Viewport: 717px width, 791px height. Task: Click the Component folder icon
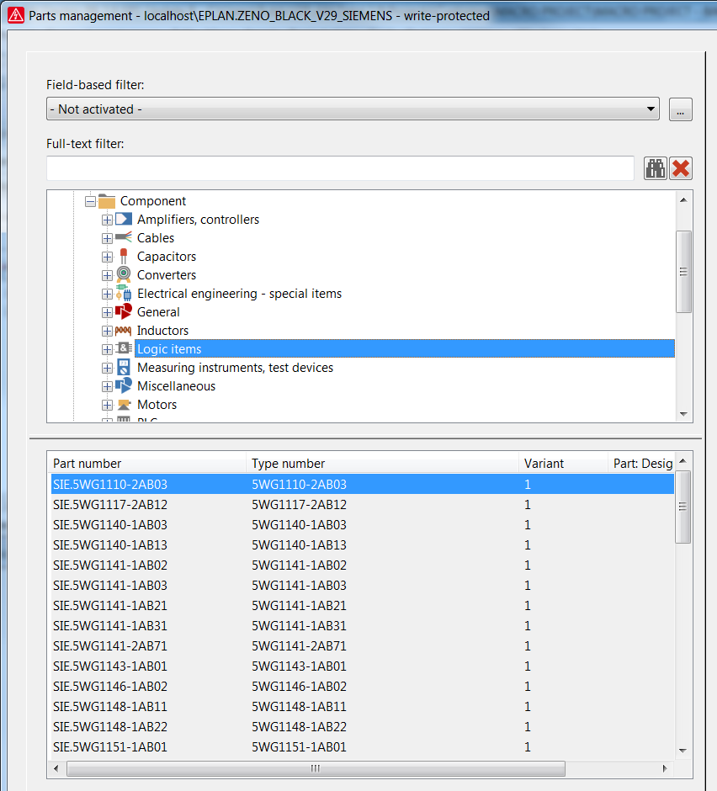tap(107, 201)
